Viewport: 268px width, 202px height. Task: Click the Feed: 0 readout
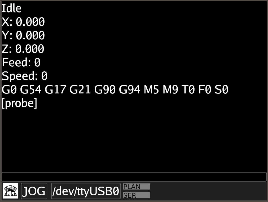pos(21,62)
